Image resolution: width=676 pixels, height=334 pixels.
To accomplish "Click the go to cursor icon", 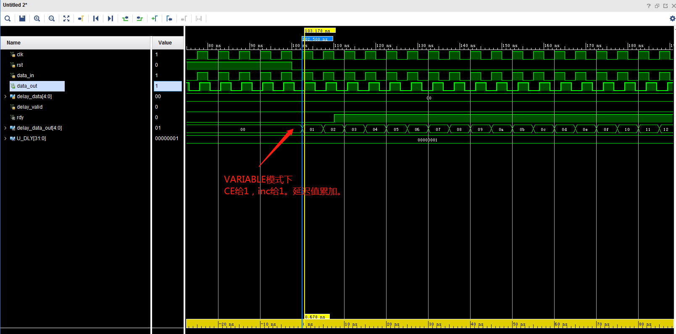I will [x=81, y=18].
